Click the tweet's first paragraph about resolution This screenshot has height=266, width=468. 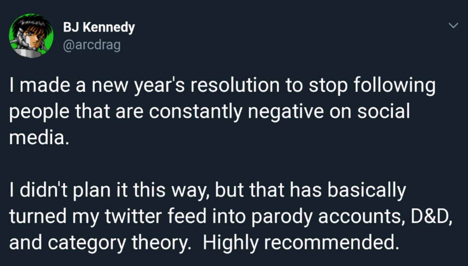point(222,112)
